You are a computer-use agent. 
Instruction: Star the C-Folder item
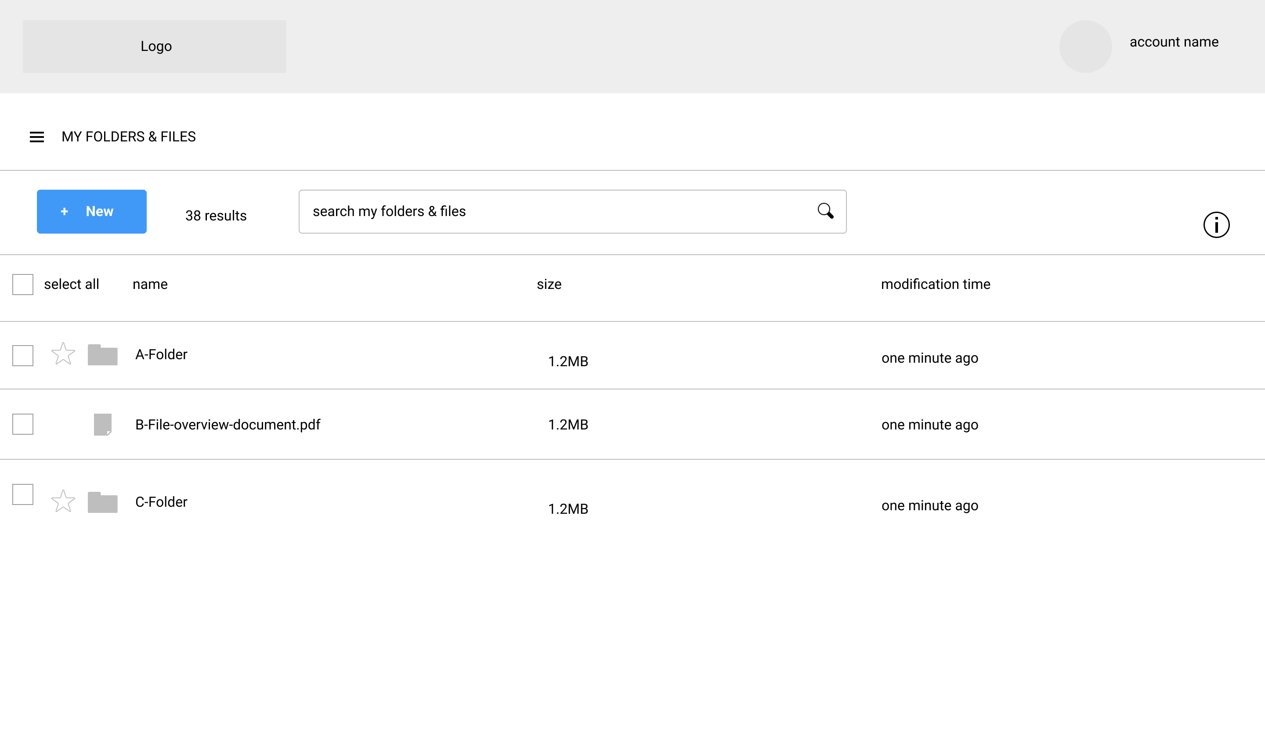[63, 502]
